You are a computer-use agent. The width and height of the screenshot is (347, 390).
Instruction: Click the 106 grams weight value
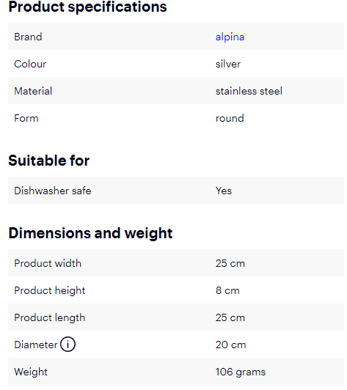click(x=241, y=372)
